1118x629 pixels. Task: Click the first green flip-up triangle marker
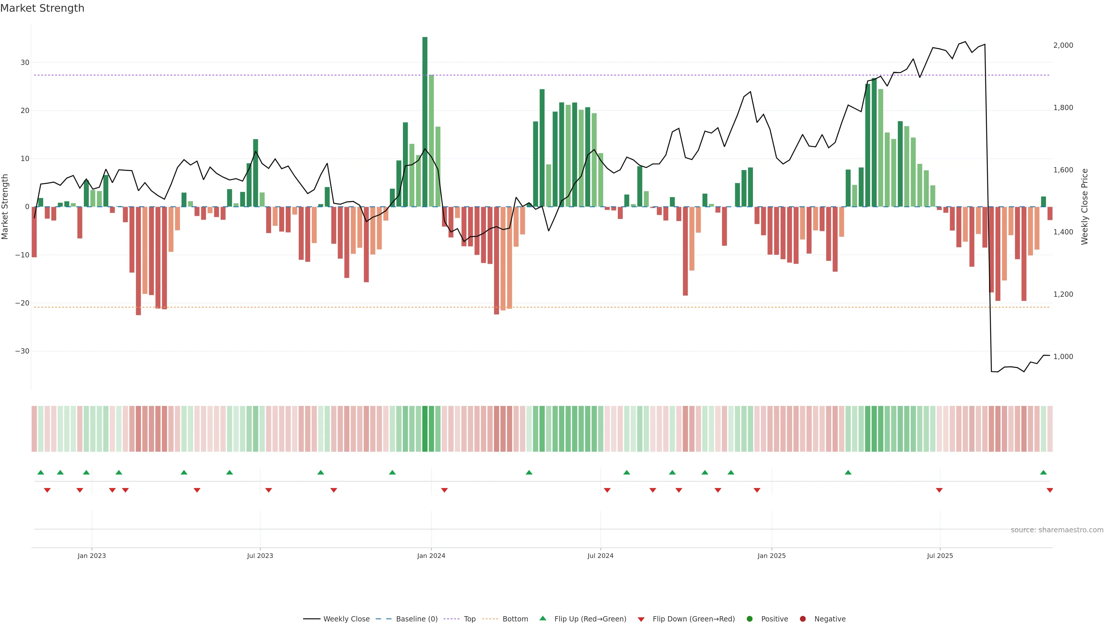pos(41,472)
